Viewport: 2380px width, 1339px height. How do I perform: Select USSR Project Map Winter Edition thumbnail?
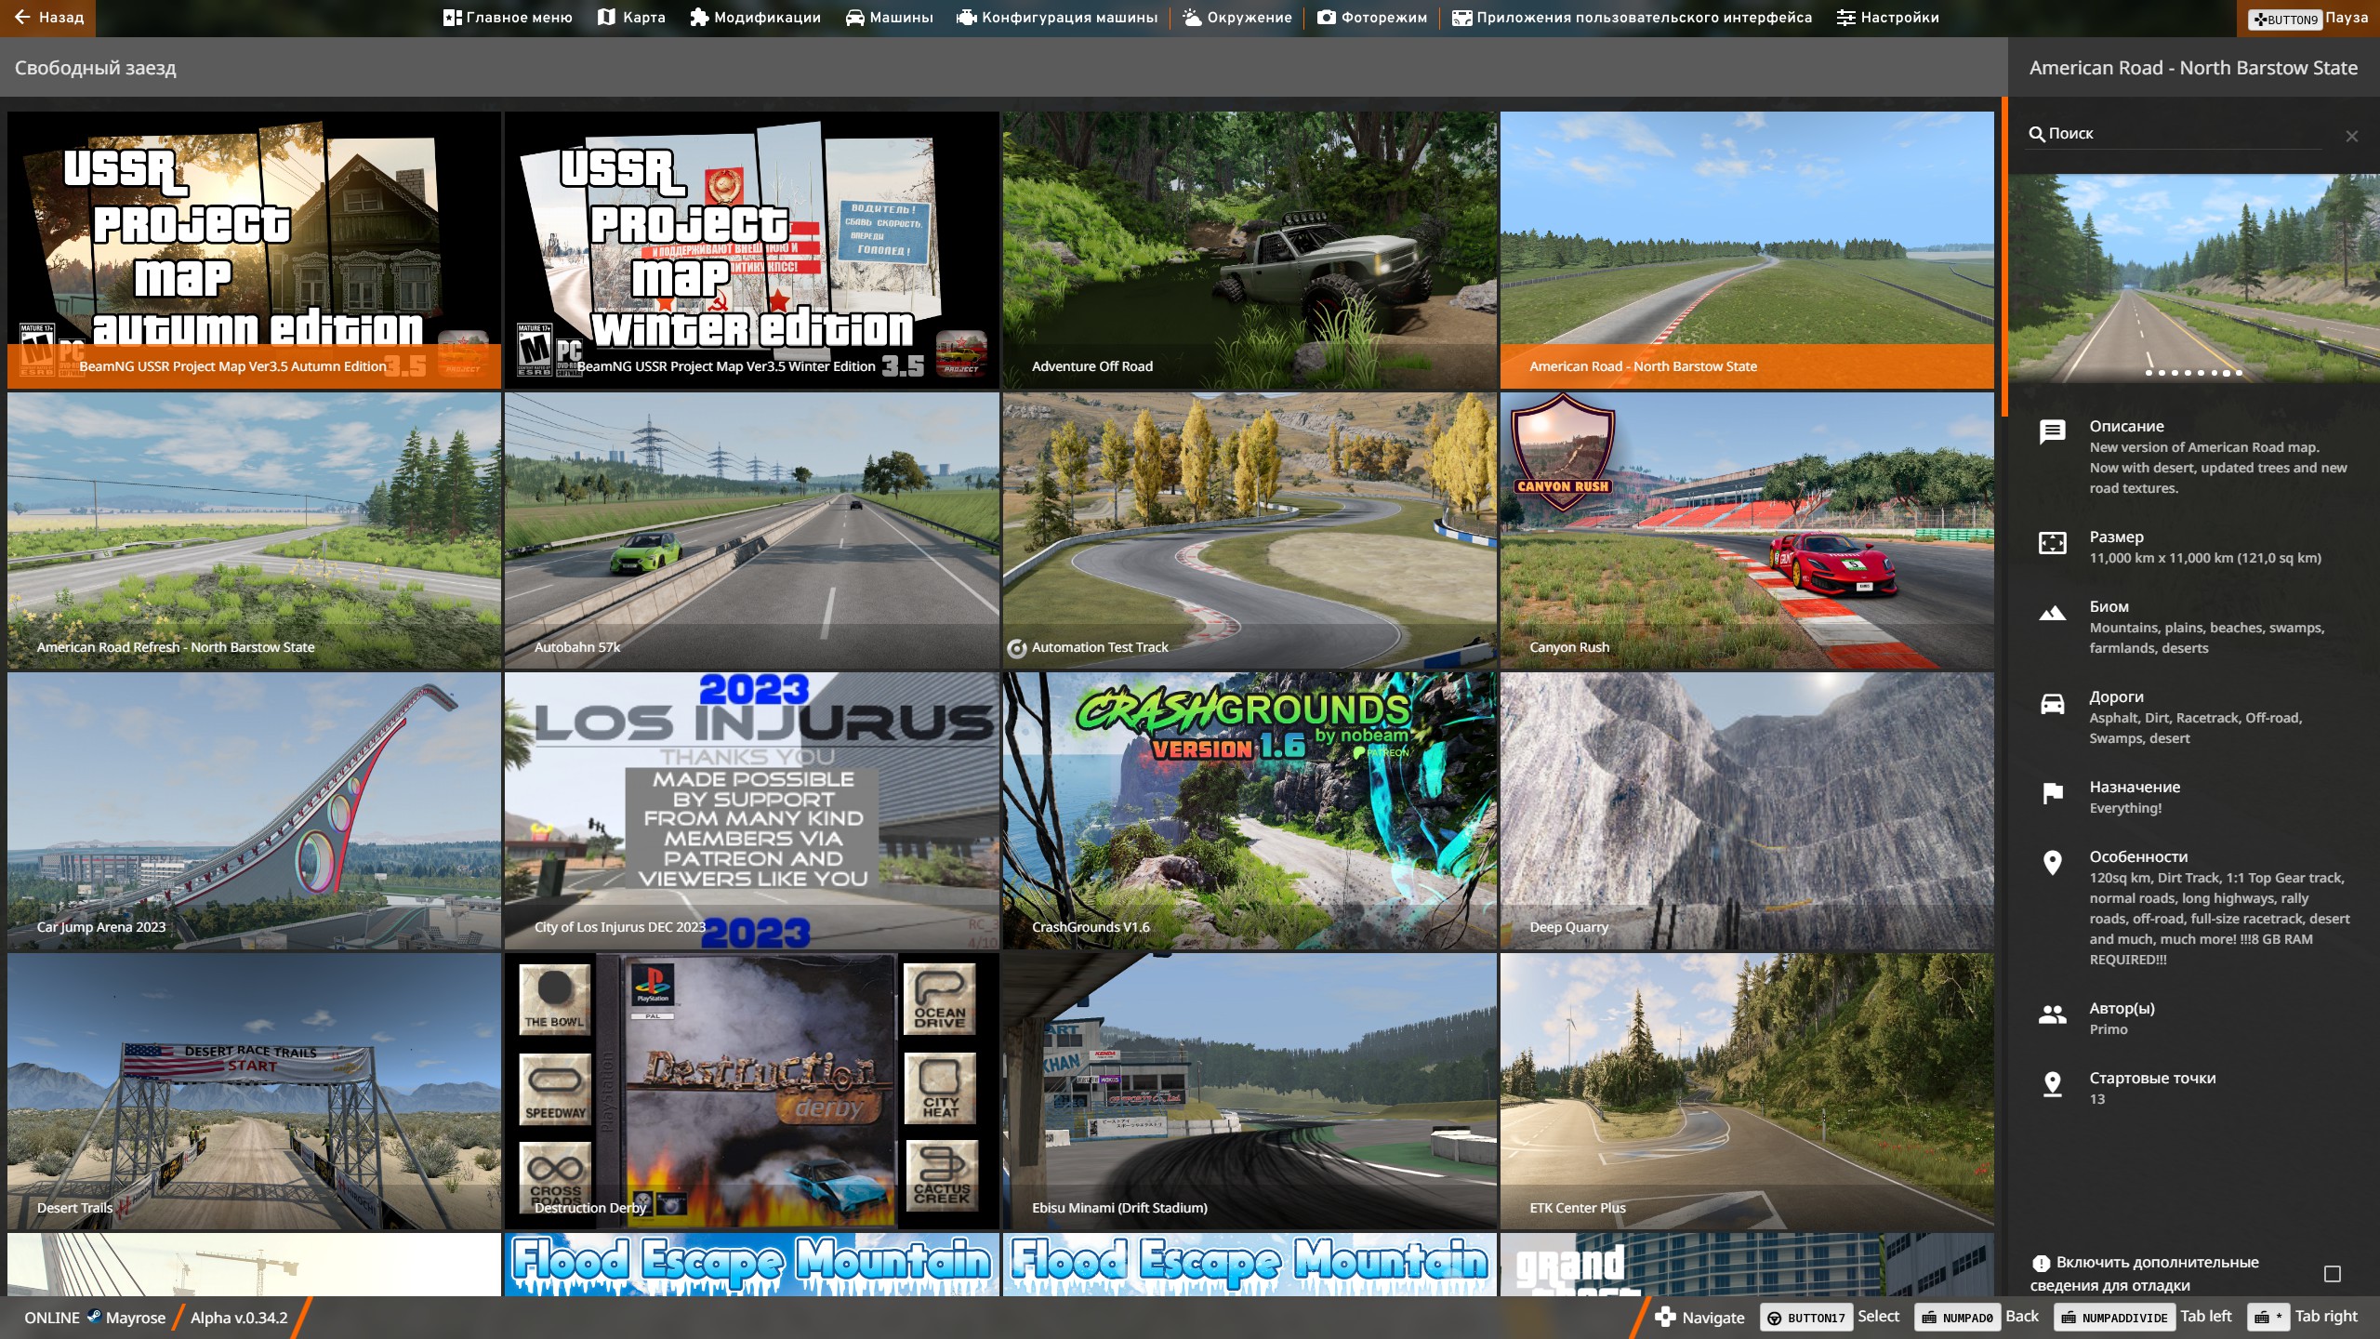coord(751,250)
